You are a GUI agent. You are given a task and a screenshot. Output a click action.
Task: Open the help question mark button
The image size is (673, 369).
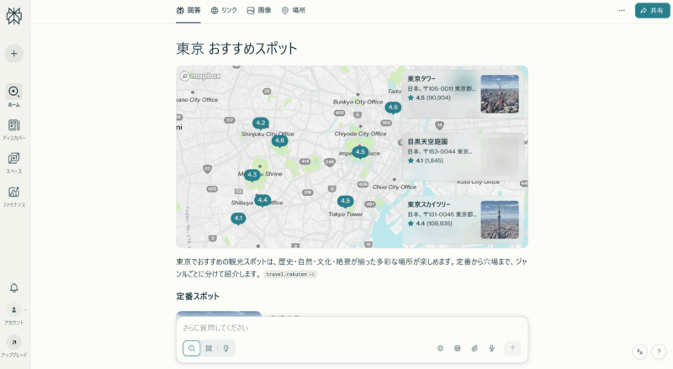[x=658, y=352]
